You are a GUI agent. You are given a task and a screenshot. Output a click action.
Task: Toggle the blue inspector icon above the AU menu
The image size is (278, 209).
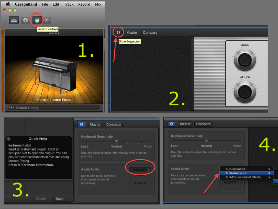coord(172,124)
